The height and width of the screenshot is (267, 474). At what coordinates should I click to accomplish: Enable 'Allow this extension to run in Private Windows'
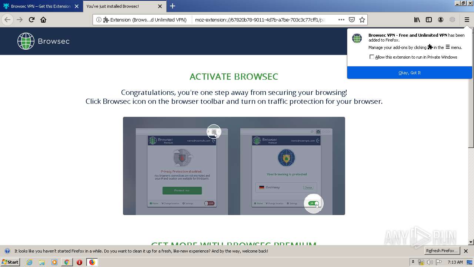[x=372, y=57]
